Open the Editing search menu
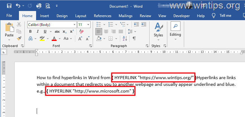Image resolution: width=245 pixels, height=117 pixels. pyautogui.click(x=175, y=31)
